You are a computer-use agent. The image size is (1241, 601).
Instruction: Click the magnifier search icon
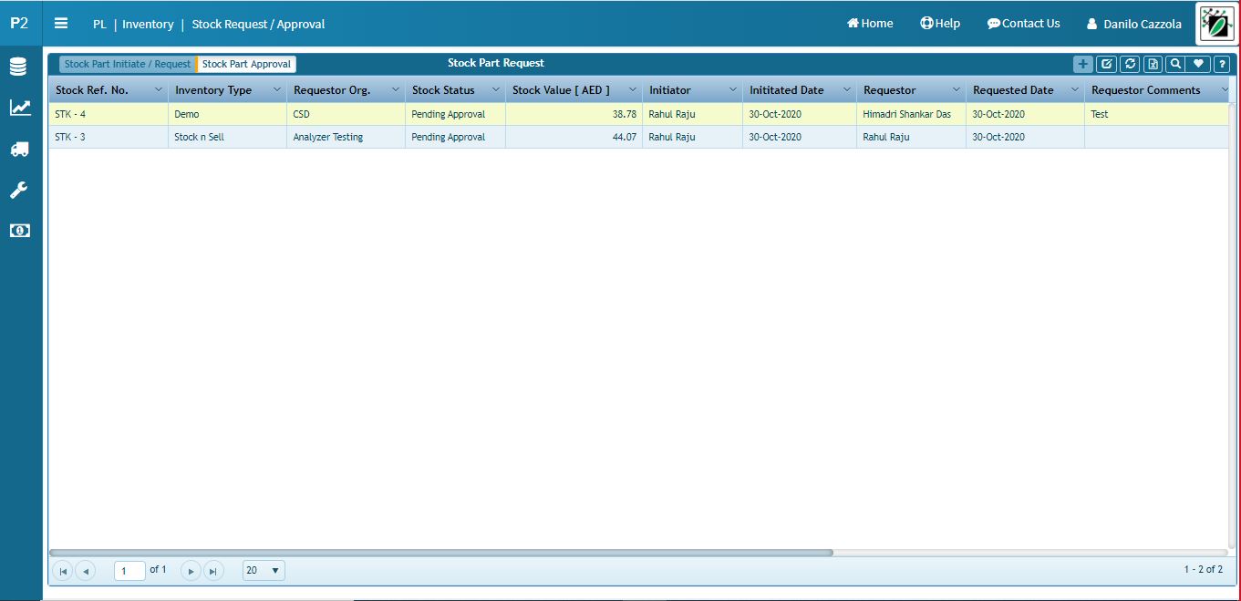pos(1176,64)
